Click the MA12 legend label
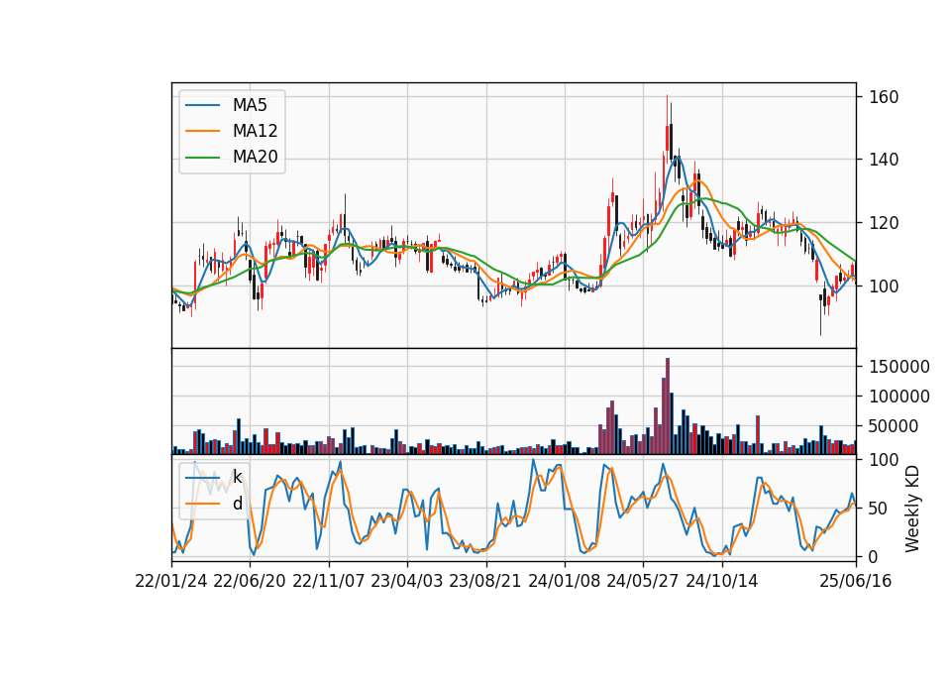 point(255,131)
